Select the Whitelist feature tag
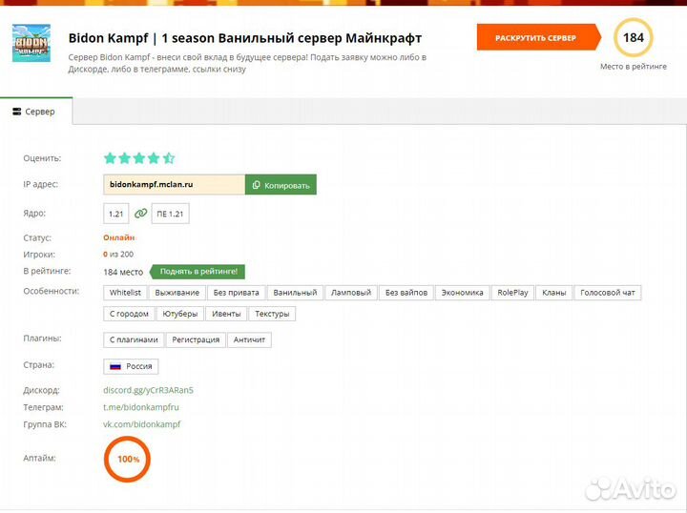 tap(125, 293)
